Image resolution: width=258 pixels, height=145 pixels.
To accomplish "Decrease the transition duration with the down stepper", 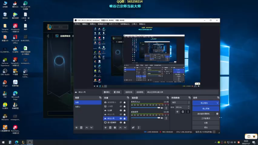I will pos(189,108).
